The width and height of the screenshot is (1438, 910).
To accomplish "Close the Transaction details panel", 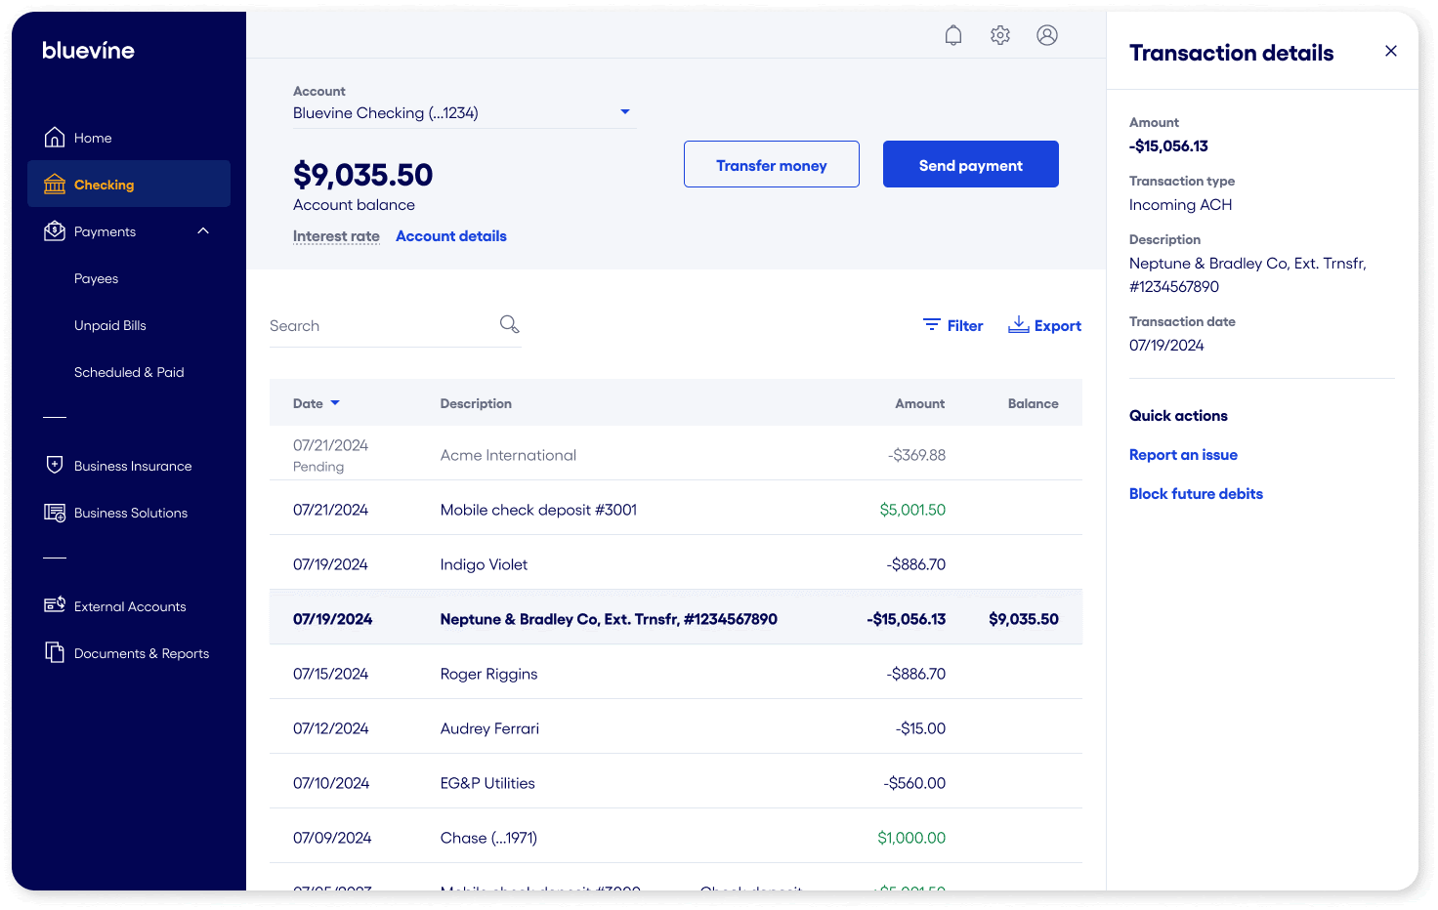I will click(x=1391, y=51).
